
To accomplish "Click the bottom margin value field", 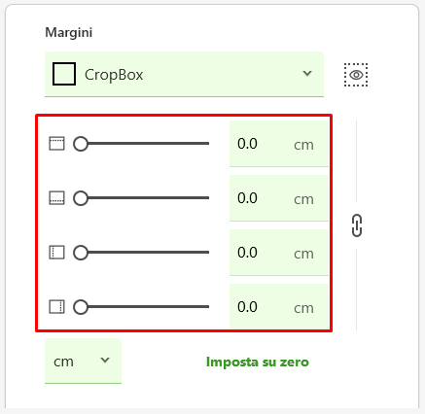I will 279,198.
